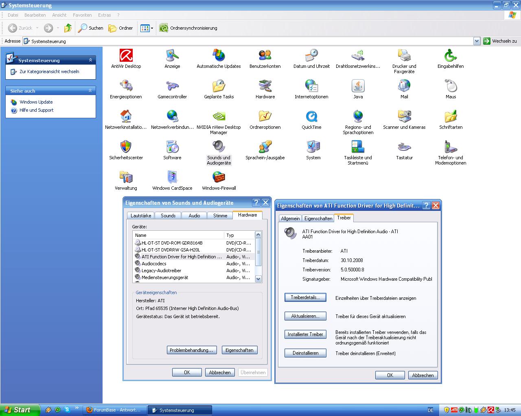Open the Zurück history dropdown arrow

coord(37,28)
